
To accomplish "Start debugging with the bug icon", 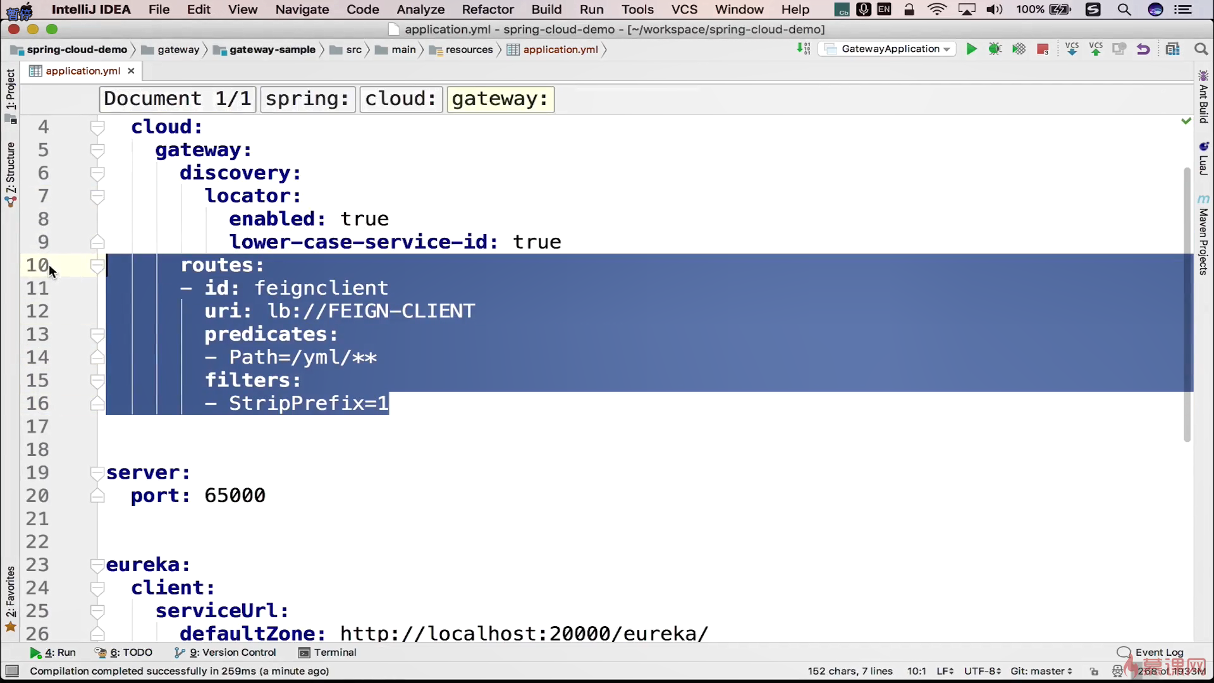I will click(x=995, y=49).
